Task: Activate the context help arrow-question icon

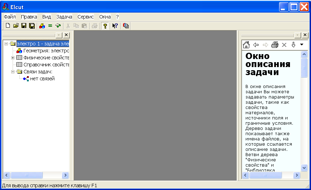Action: point(115,26)
